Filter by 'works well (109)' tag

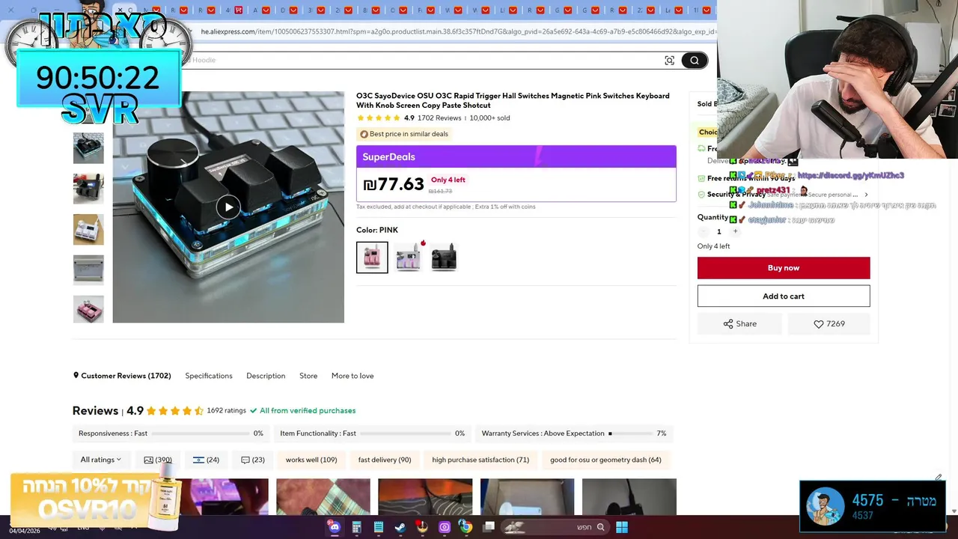click(x=311, y=460)
